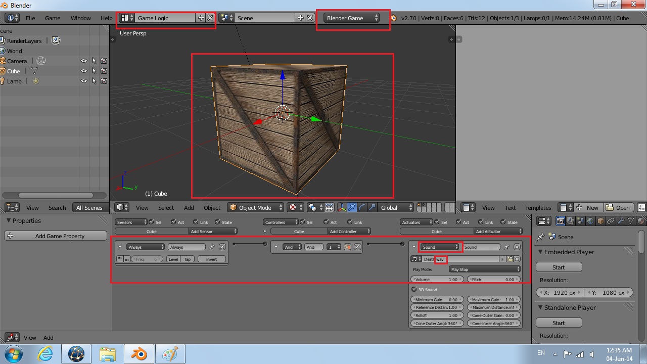Toggle the Sensors State checkbox

[x=218, y=222]
